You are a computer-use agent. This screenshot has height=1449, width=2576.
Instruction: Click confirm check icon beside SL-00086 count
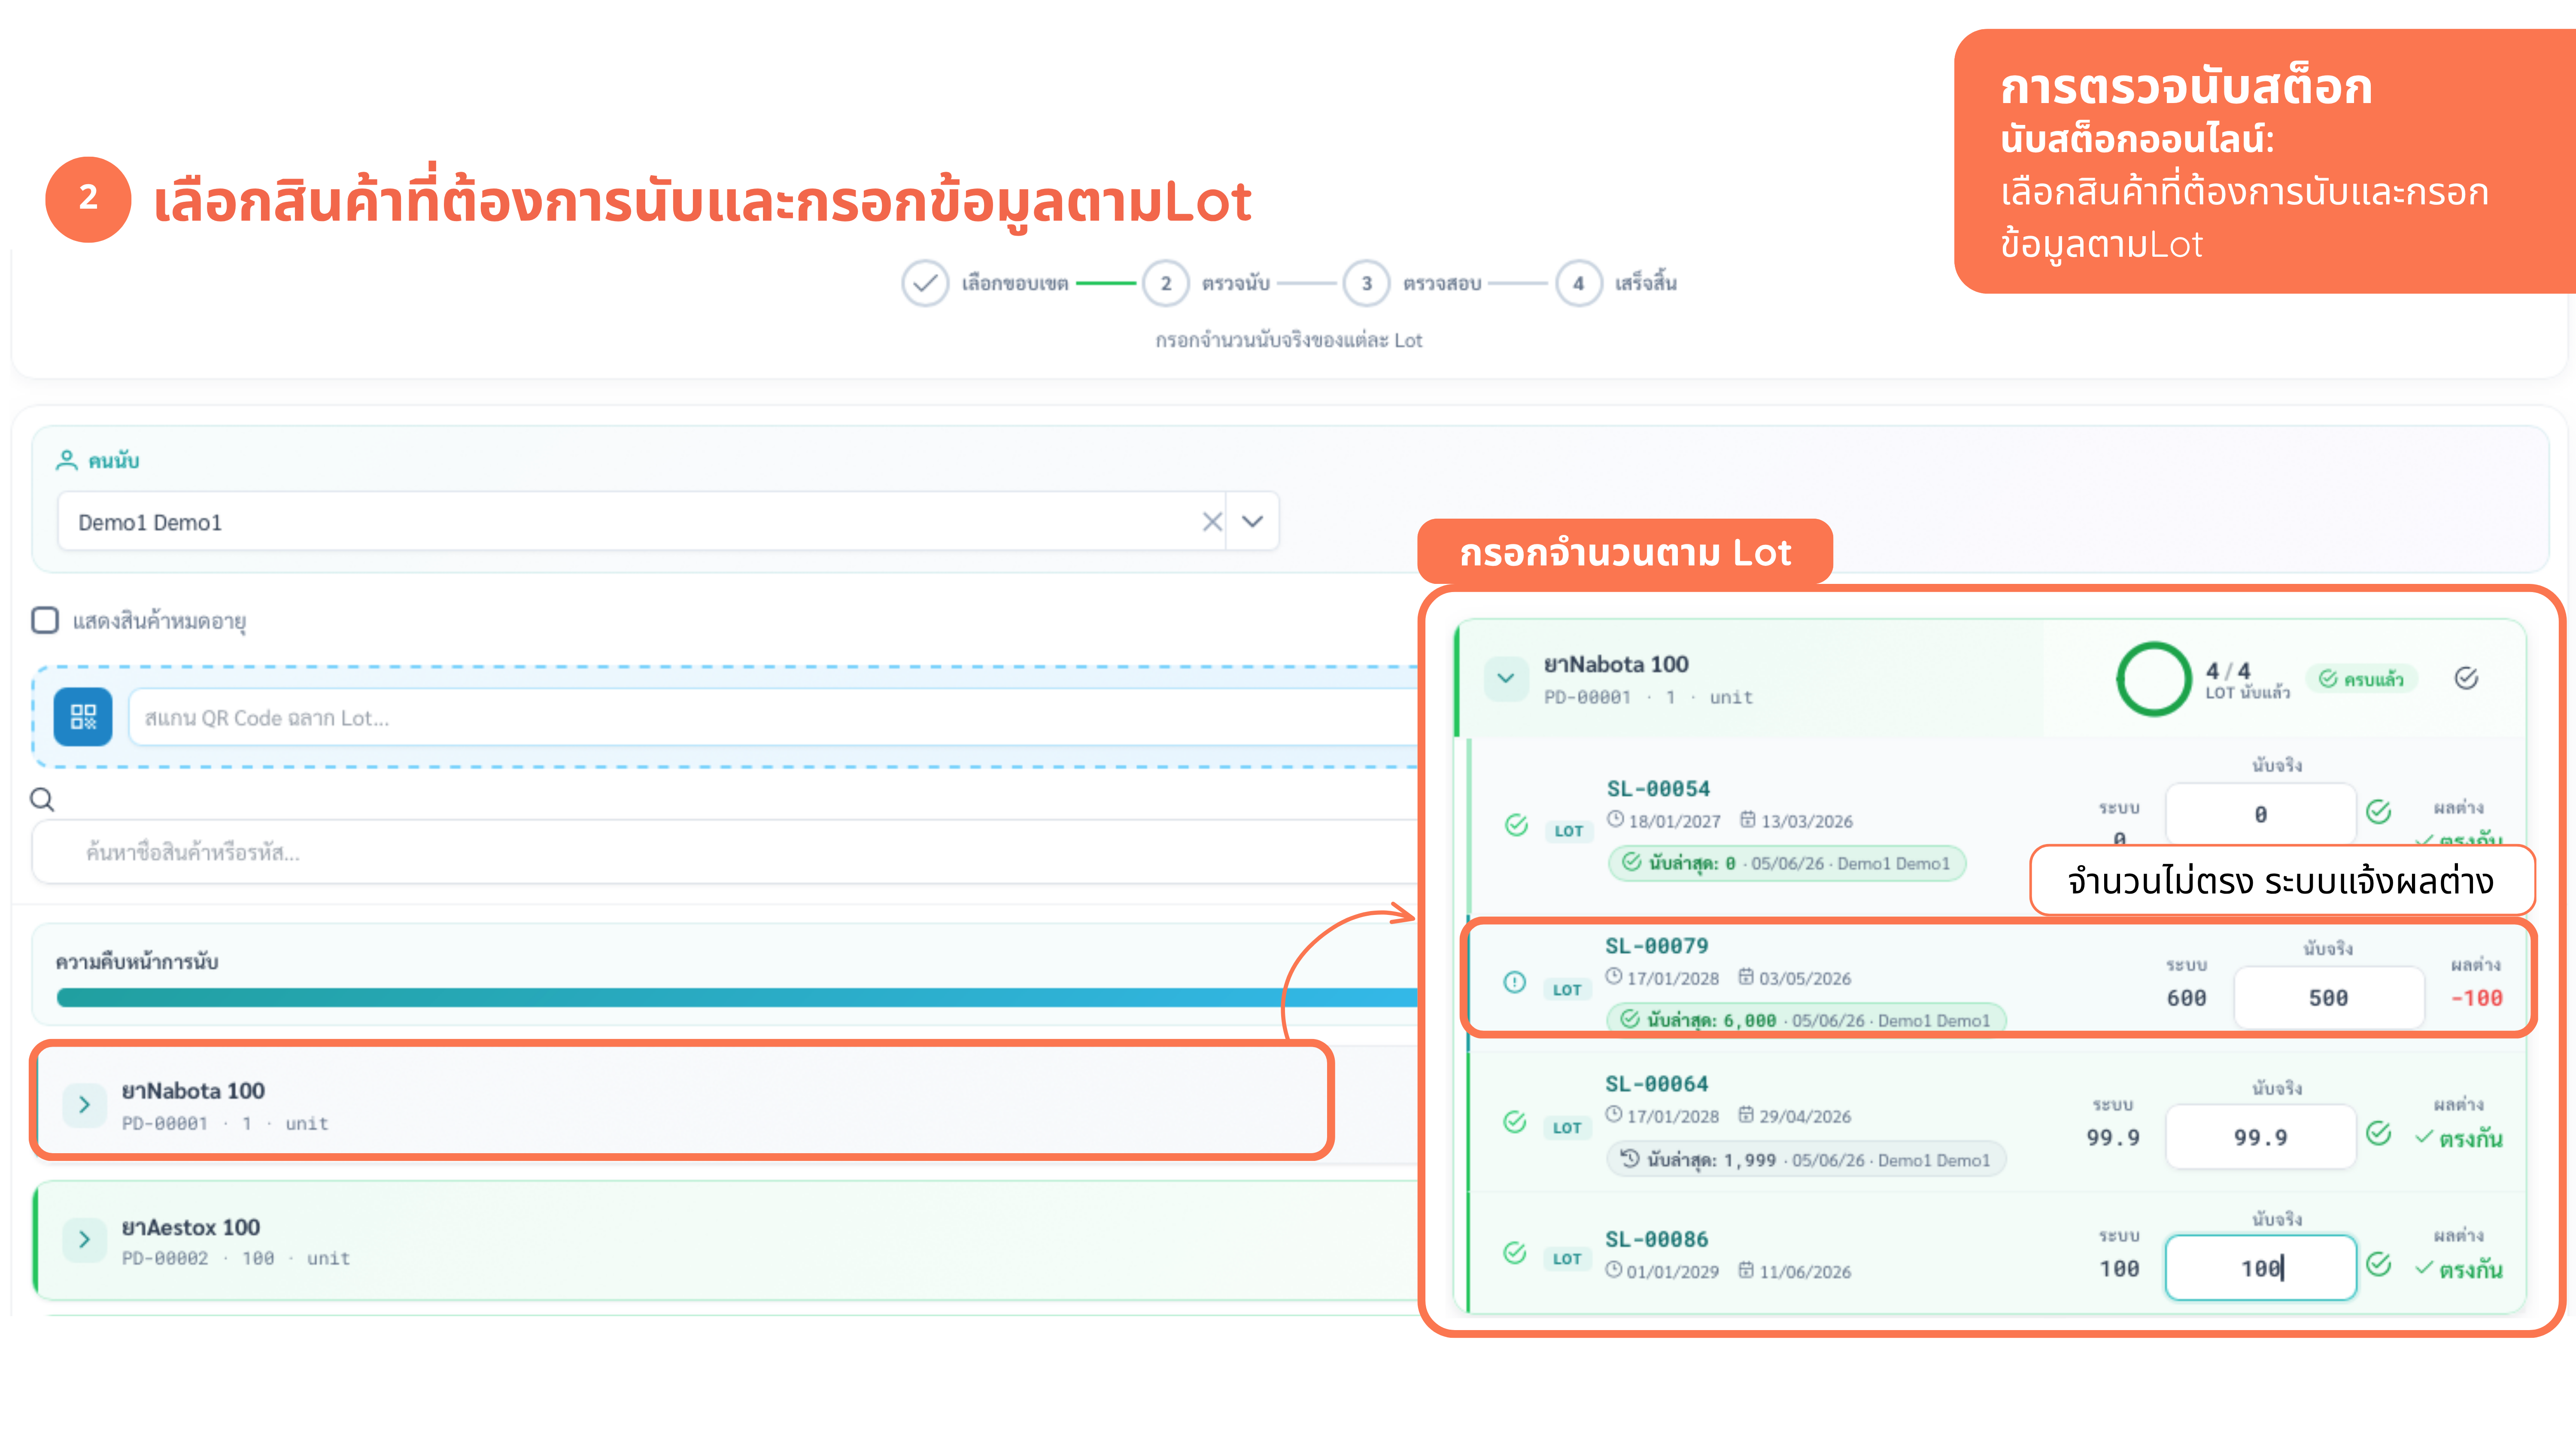(2379, 1264)
